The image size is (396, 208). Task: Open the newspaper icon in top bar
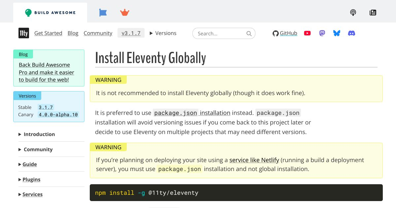tap(373, 13)
